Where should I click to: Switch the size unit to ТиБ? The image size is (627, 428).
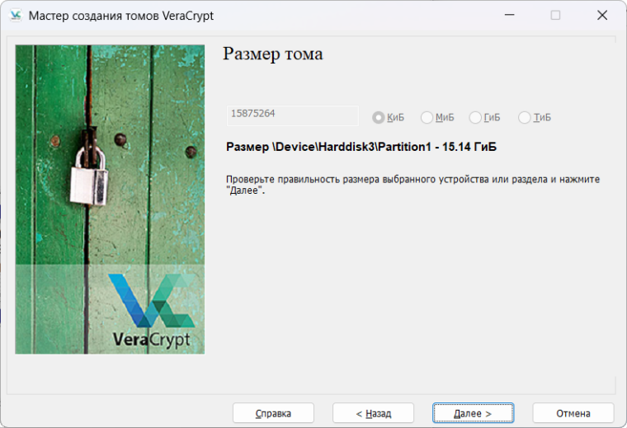pyautogui.click(x=524, y=118)
